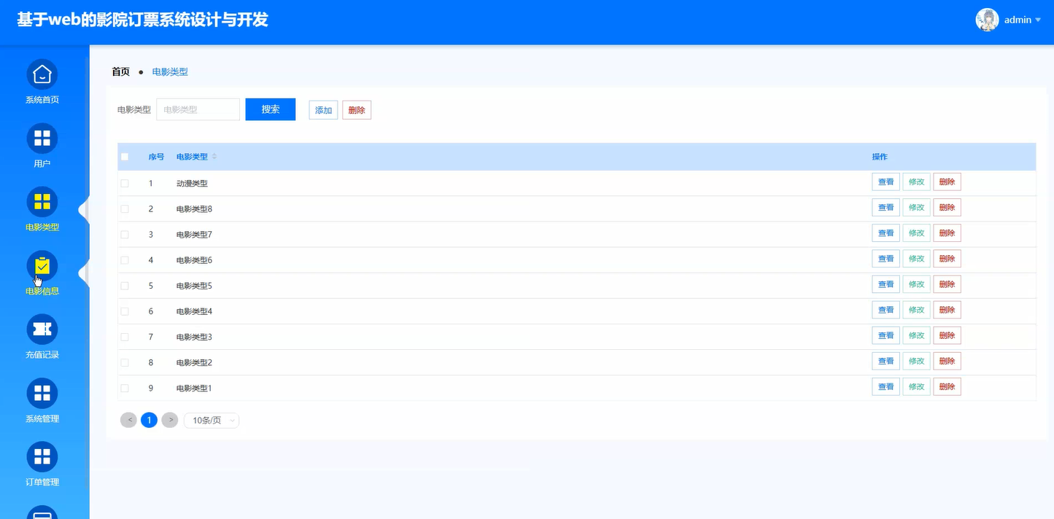Select page 1 in pagination
Viewport: 1054px width, 519px height.
tap(149, 420)
